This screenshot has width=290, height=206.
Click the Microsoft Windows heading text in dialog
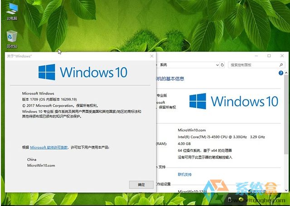pyautogui.click(x=38, y=94)
